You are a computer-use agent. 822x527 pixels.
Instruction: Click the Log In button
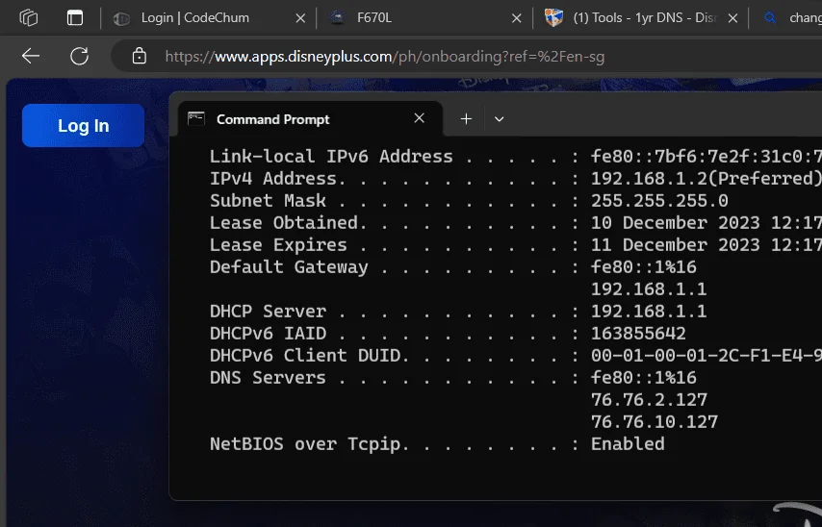tap(84, 126)
